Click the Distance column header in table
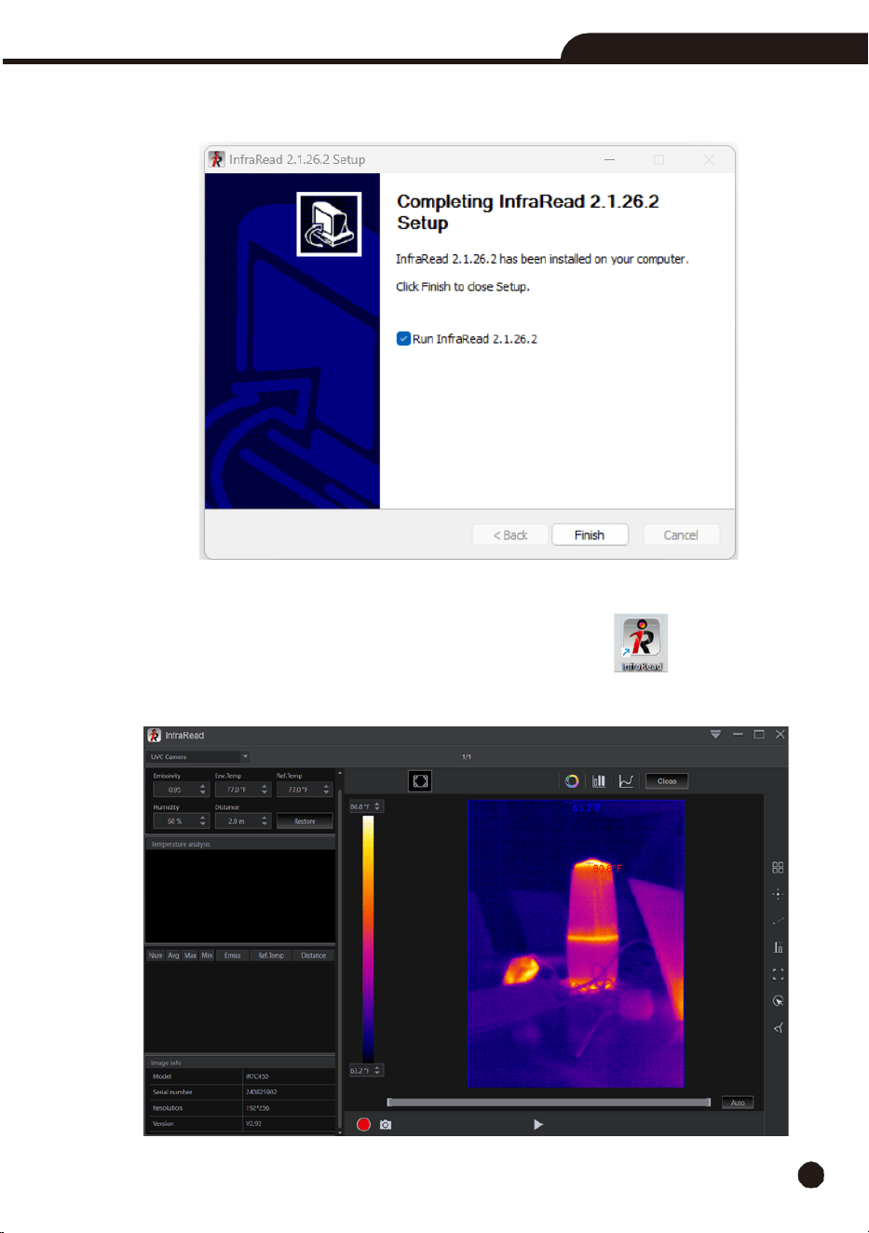Viewport: 869px width, 1233px height. 314,955
